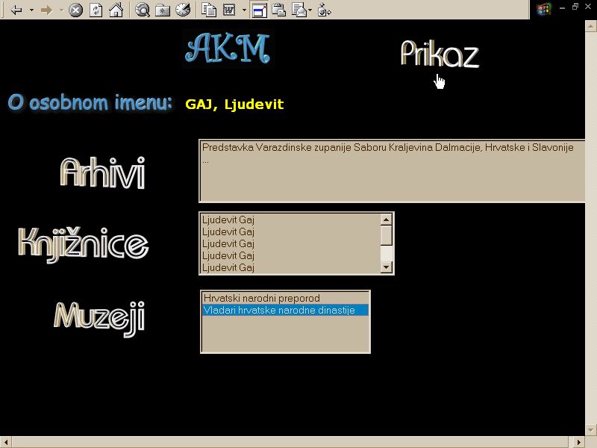Click the Prikaz display button
Screen dimensions: 597x448
click(439, 54)
